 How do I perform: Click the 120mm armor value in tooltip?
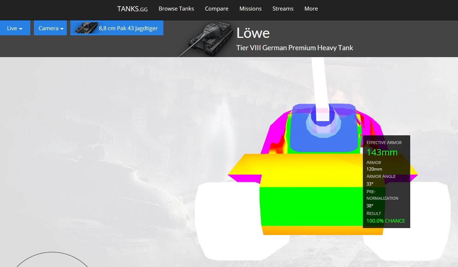point(374,169)
